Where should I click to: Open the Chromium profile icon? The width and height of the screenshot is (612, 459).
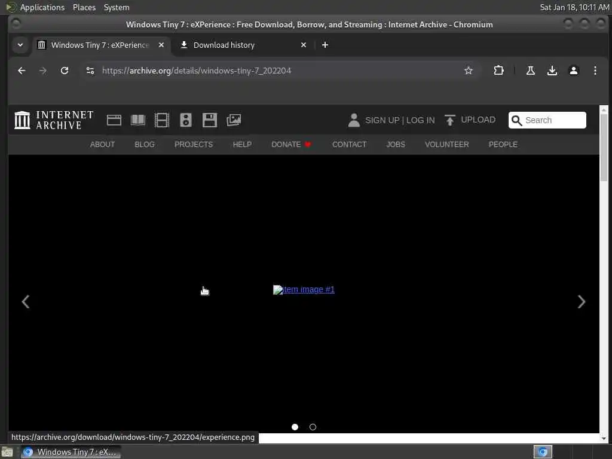click(573, 71)
